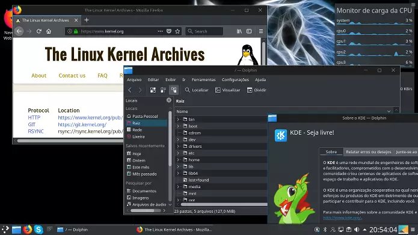
Task: Open Relatar erros ou desejos tab
Action: click(x=369, y=151)
